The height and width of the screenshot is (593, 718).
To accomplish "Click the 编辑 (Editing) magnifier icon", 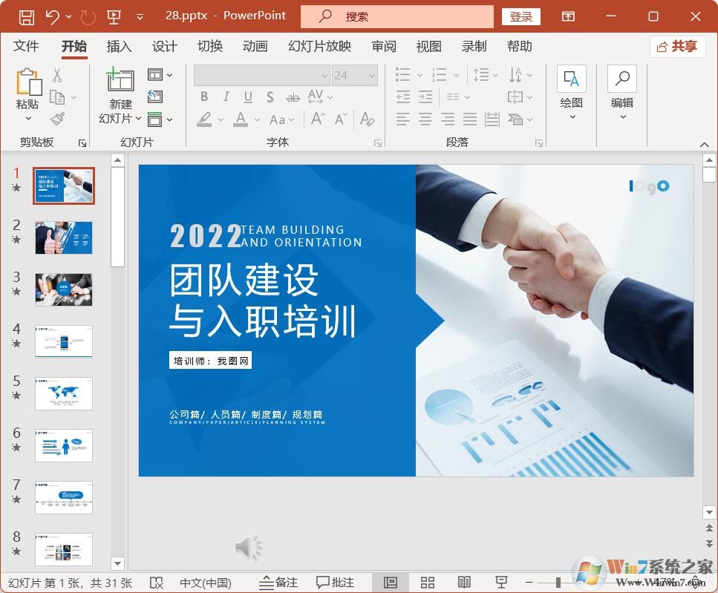I will [621, 78].
